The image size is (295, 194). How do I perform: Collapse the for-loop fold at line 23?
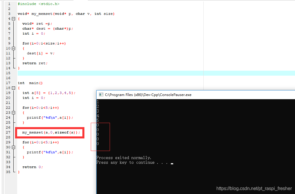[14, 113]
